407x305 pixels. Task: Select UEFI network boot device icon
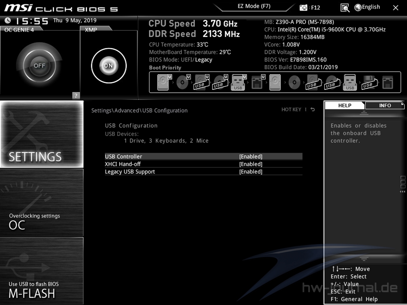coord(258,82)
